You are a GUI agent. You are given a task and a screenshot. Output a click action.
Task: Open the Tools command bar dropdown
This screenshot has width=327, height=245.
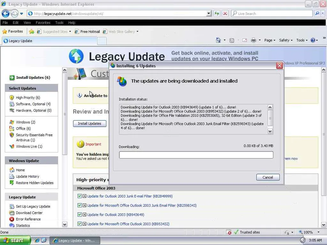point(302,40)
